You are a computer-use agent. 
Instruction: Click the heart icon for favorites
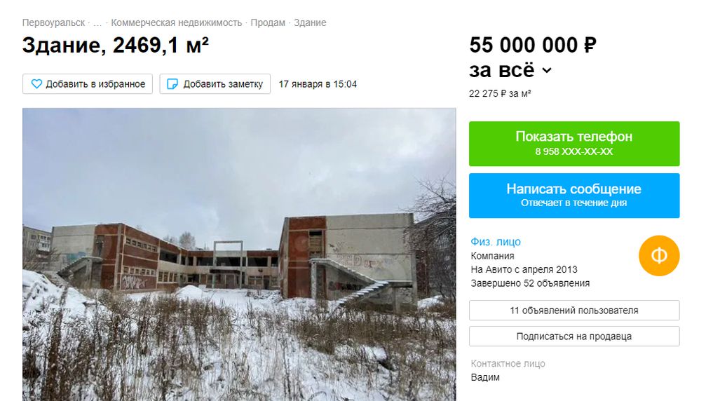[x=36, y=84]
